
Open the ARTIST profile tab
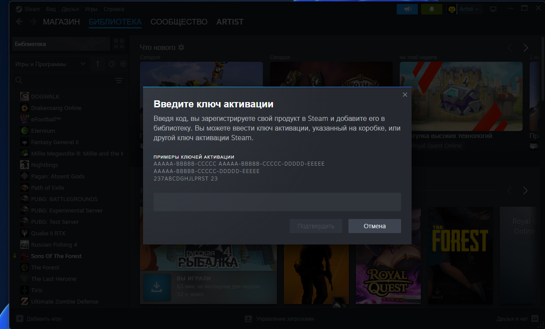click(x=230, y=22)
